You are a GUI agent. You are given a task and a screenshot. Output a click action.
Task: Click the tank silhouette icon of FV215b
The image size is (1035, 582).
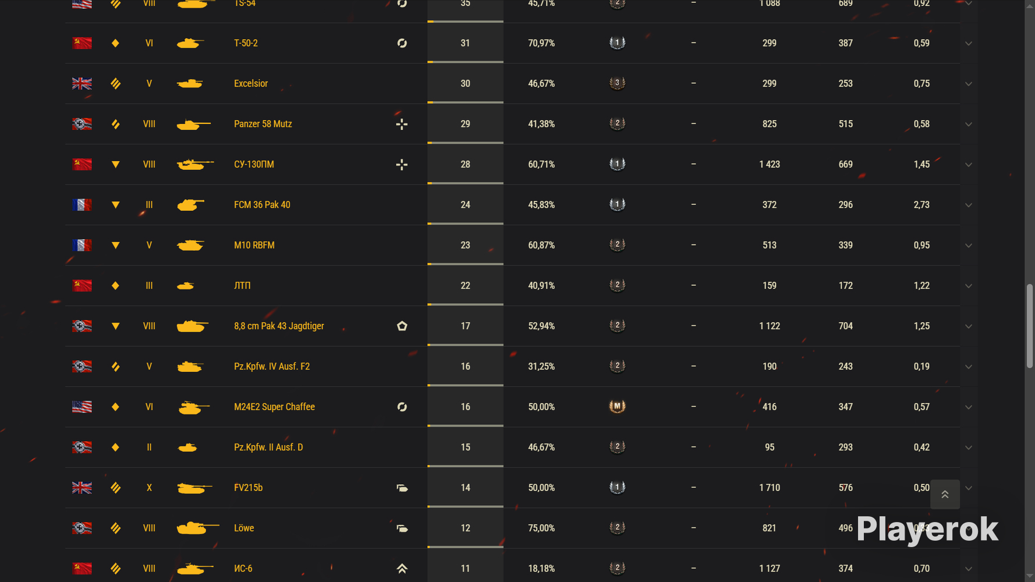[194, 488]
